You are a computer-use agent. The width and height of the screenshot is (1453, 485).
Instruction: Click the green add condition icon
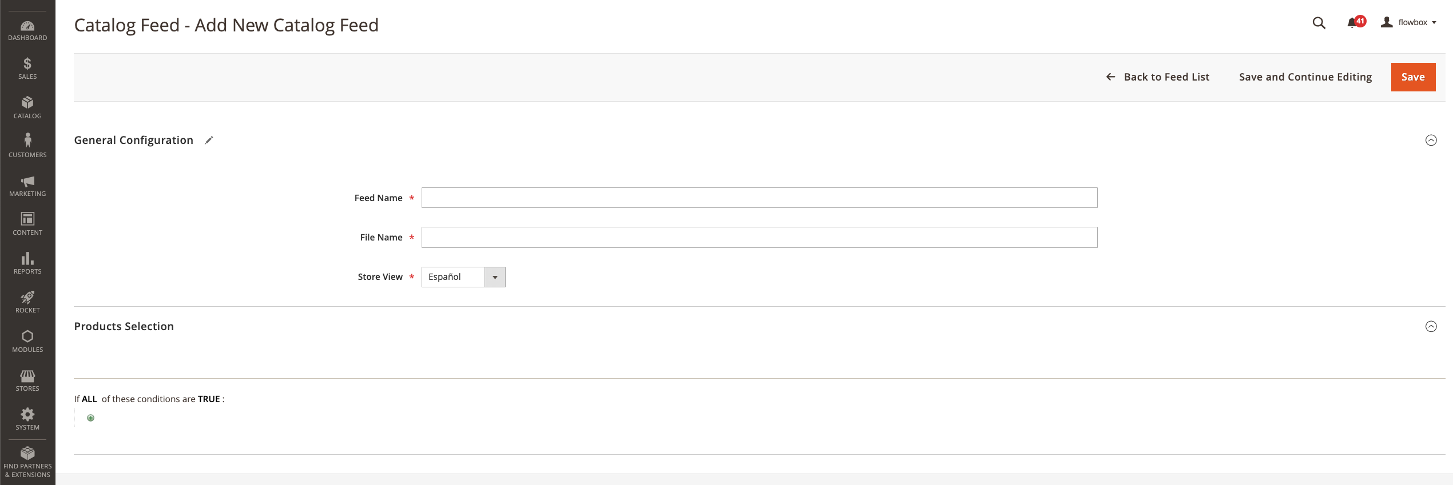pyautogui.click(x=90, y=418)
